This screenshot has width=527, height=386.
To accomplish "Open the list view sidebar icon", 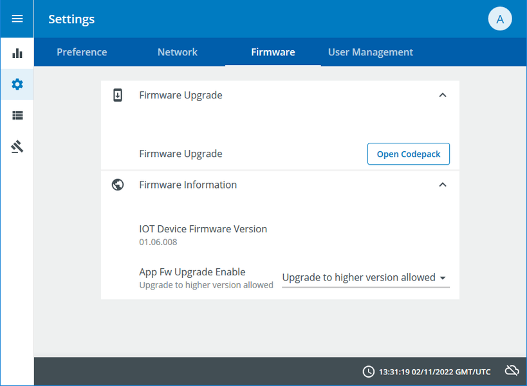I will (x=17, y=116).
